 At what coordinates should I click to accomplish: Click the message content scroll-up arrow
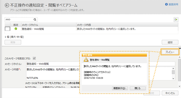pos(173,69)
